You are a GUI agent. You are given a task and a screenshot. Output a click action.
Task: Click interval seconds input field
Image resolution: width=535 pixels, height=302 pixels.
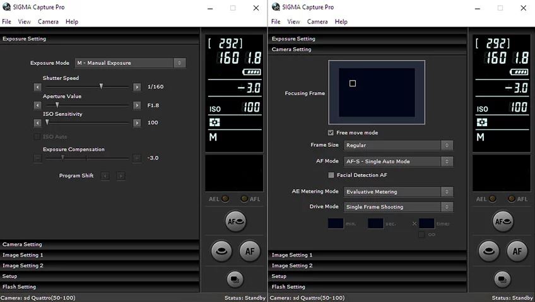[x=375, y=224]
